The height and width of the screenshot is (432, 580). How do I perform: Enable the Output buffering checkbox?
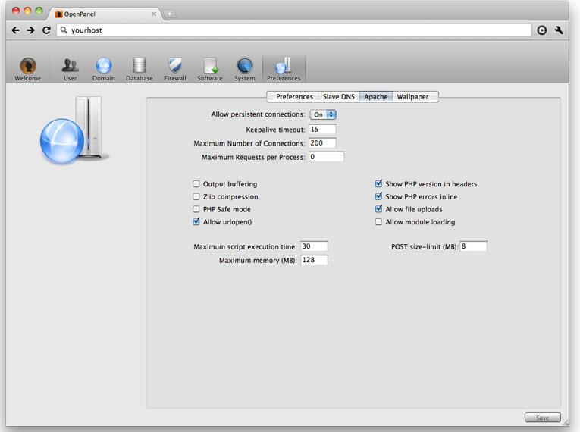pos(196,184)
